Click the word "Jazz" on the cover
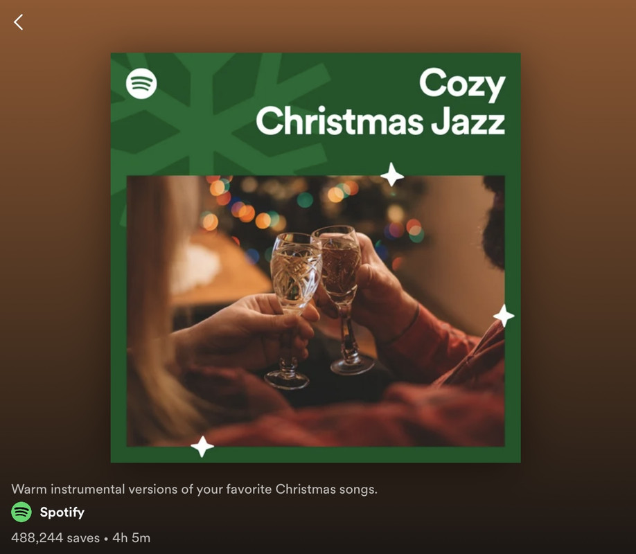636x554 pixels. (x=468, y=121)
